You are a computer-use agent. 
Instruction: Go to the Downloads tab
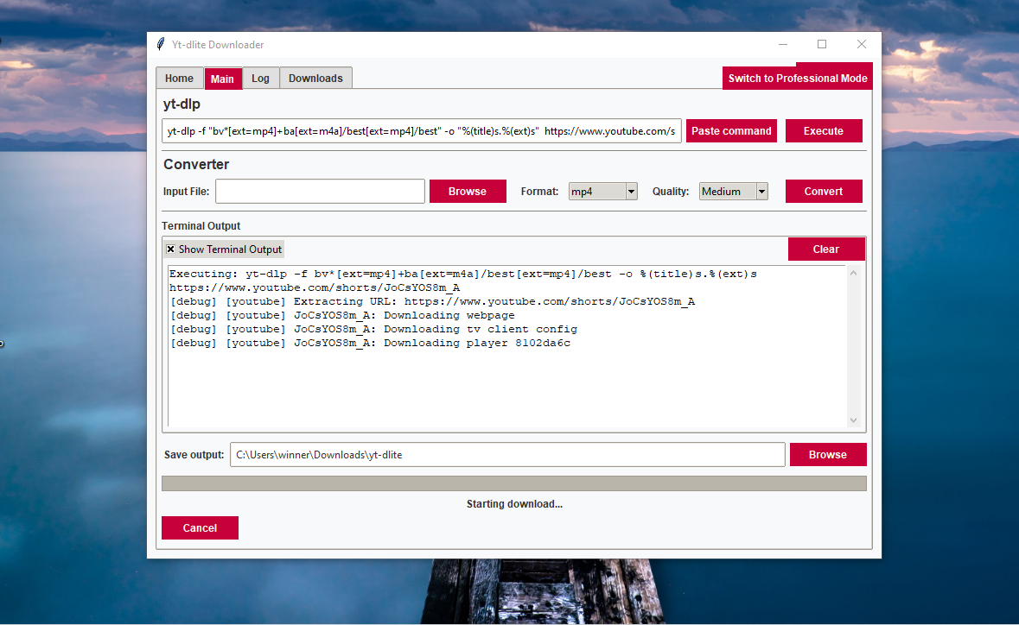(x=315, y=78)
